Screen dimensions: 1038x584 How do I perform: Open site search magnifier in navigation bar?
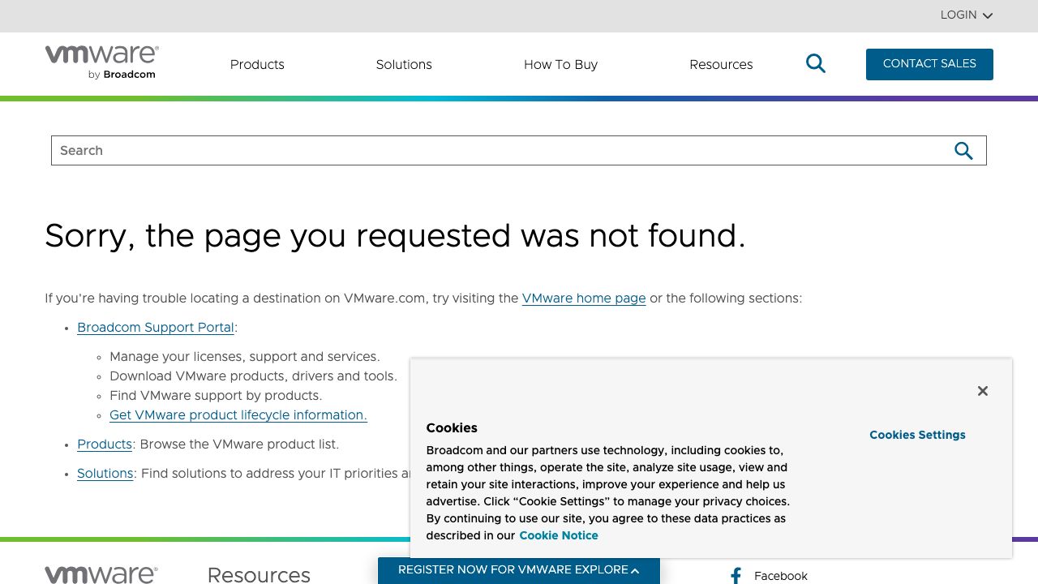pyautogui.click(x=816, y=63)
